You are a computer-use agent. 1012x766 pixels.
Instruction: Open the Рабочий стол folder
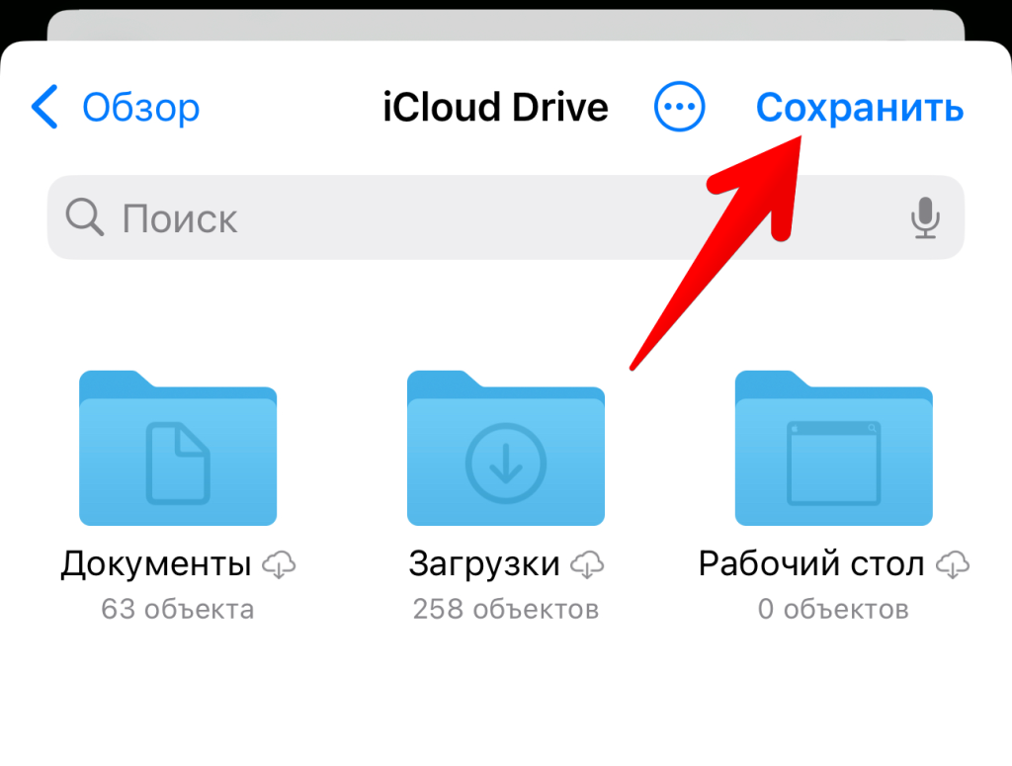point(833,447)
